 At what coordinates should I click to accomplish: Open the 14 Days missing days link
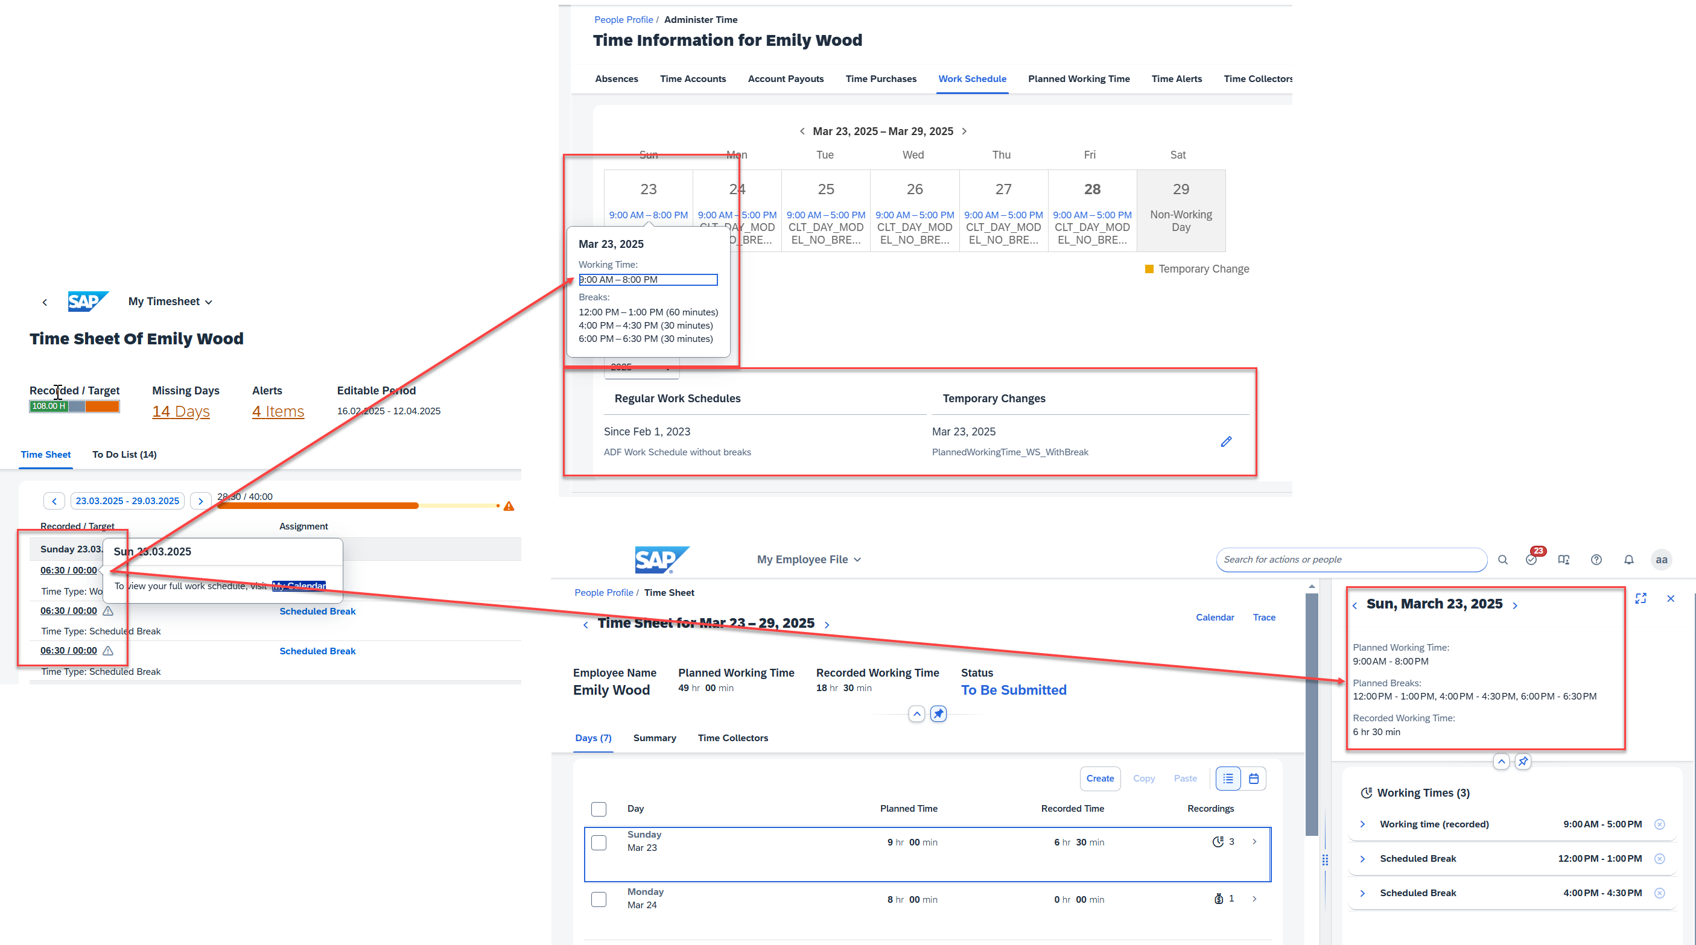[x=181, y=411]
